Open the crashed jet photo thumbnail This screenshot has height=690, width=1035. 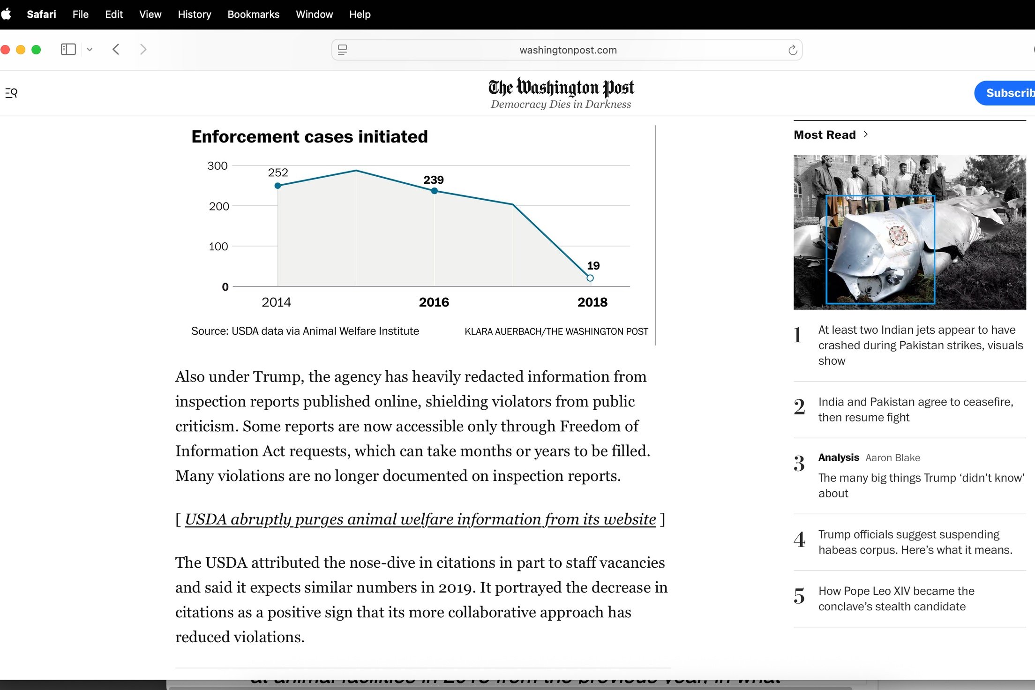[x=909, y=232]
